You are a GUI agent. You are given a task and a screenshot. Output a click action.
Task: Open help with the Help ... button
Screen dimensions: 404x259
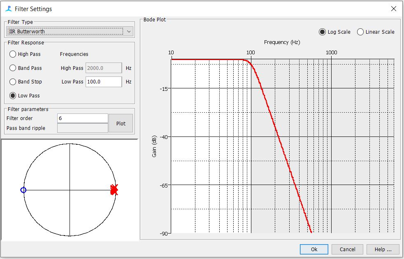tap(383, 249)
